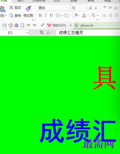
Task: Click the Excel file icon on cjhzxt.xls tab
Action: [x=77, y=26]
